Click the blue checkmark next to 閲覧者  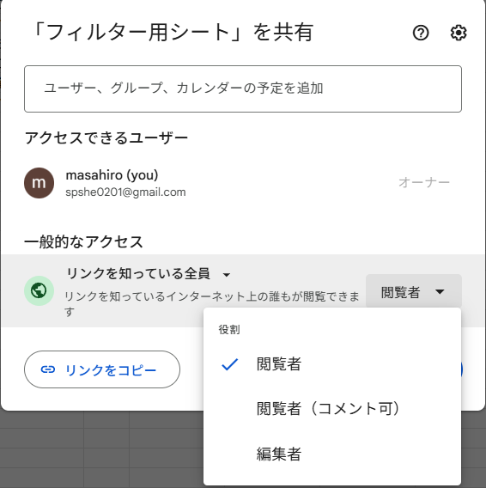[x=229, y=364]
